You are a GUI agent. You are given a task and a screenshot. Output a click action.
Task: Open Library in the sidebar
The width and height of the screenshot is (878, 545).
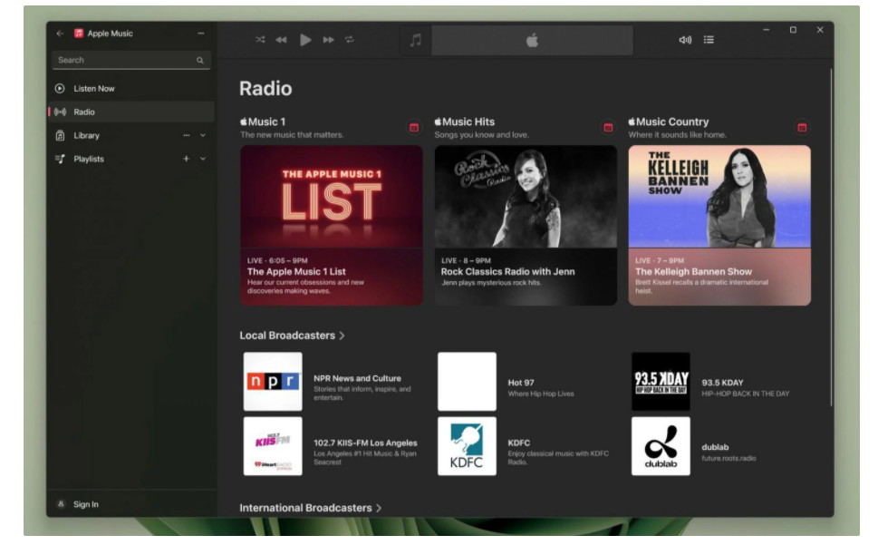(131, 135)
